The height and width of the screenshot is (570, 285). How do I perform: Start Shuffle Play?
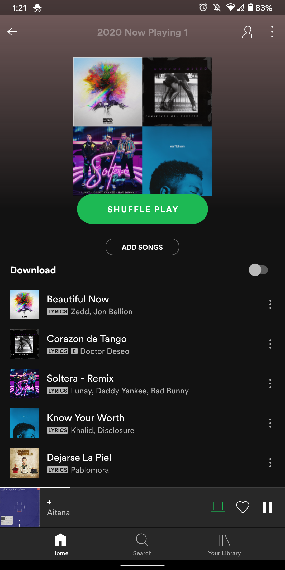pos(142,209)
